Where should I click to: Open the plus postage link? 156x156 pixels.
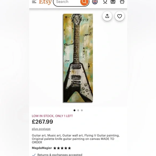pos(41,129)
